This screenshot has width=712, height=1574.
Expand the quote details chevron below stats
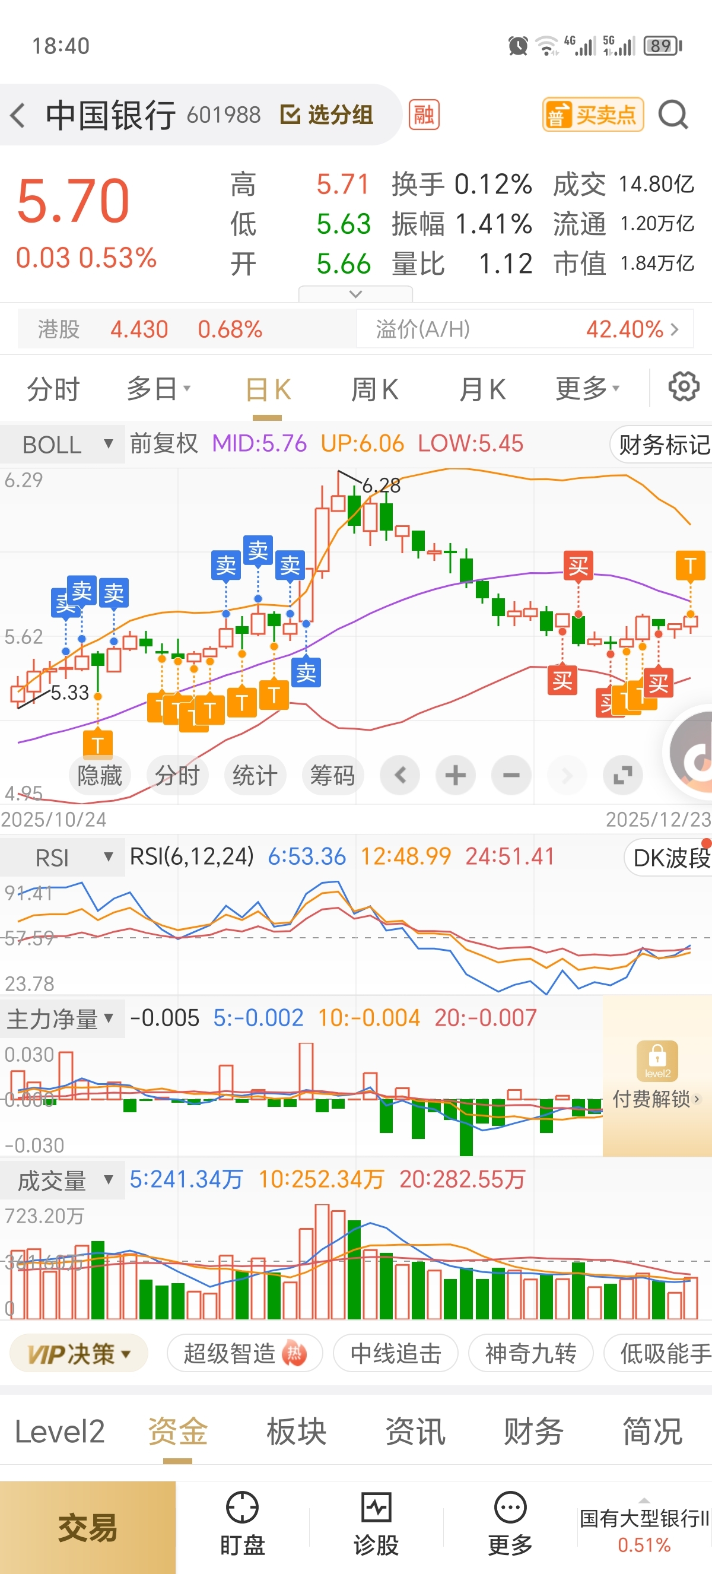pyautogui.click(x=355, y=294)
